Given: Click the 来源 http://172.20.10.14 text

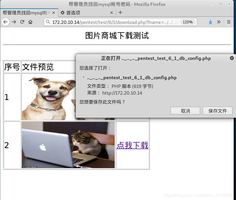Looking at the screenshot, I should [115, 93].
